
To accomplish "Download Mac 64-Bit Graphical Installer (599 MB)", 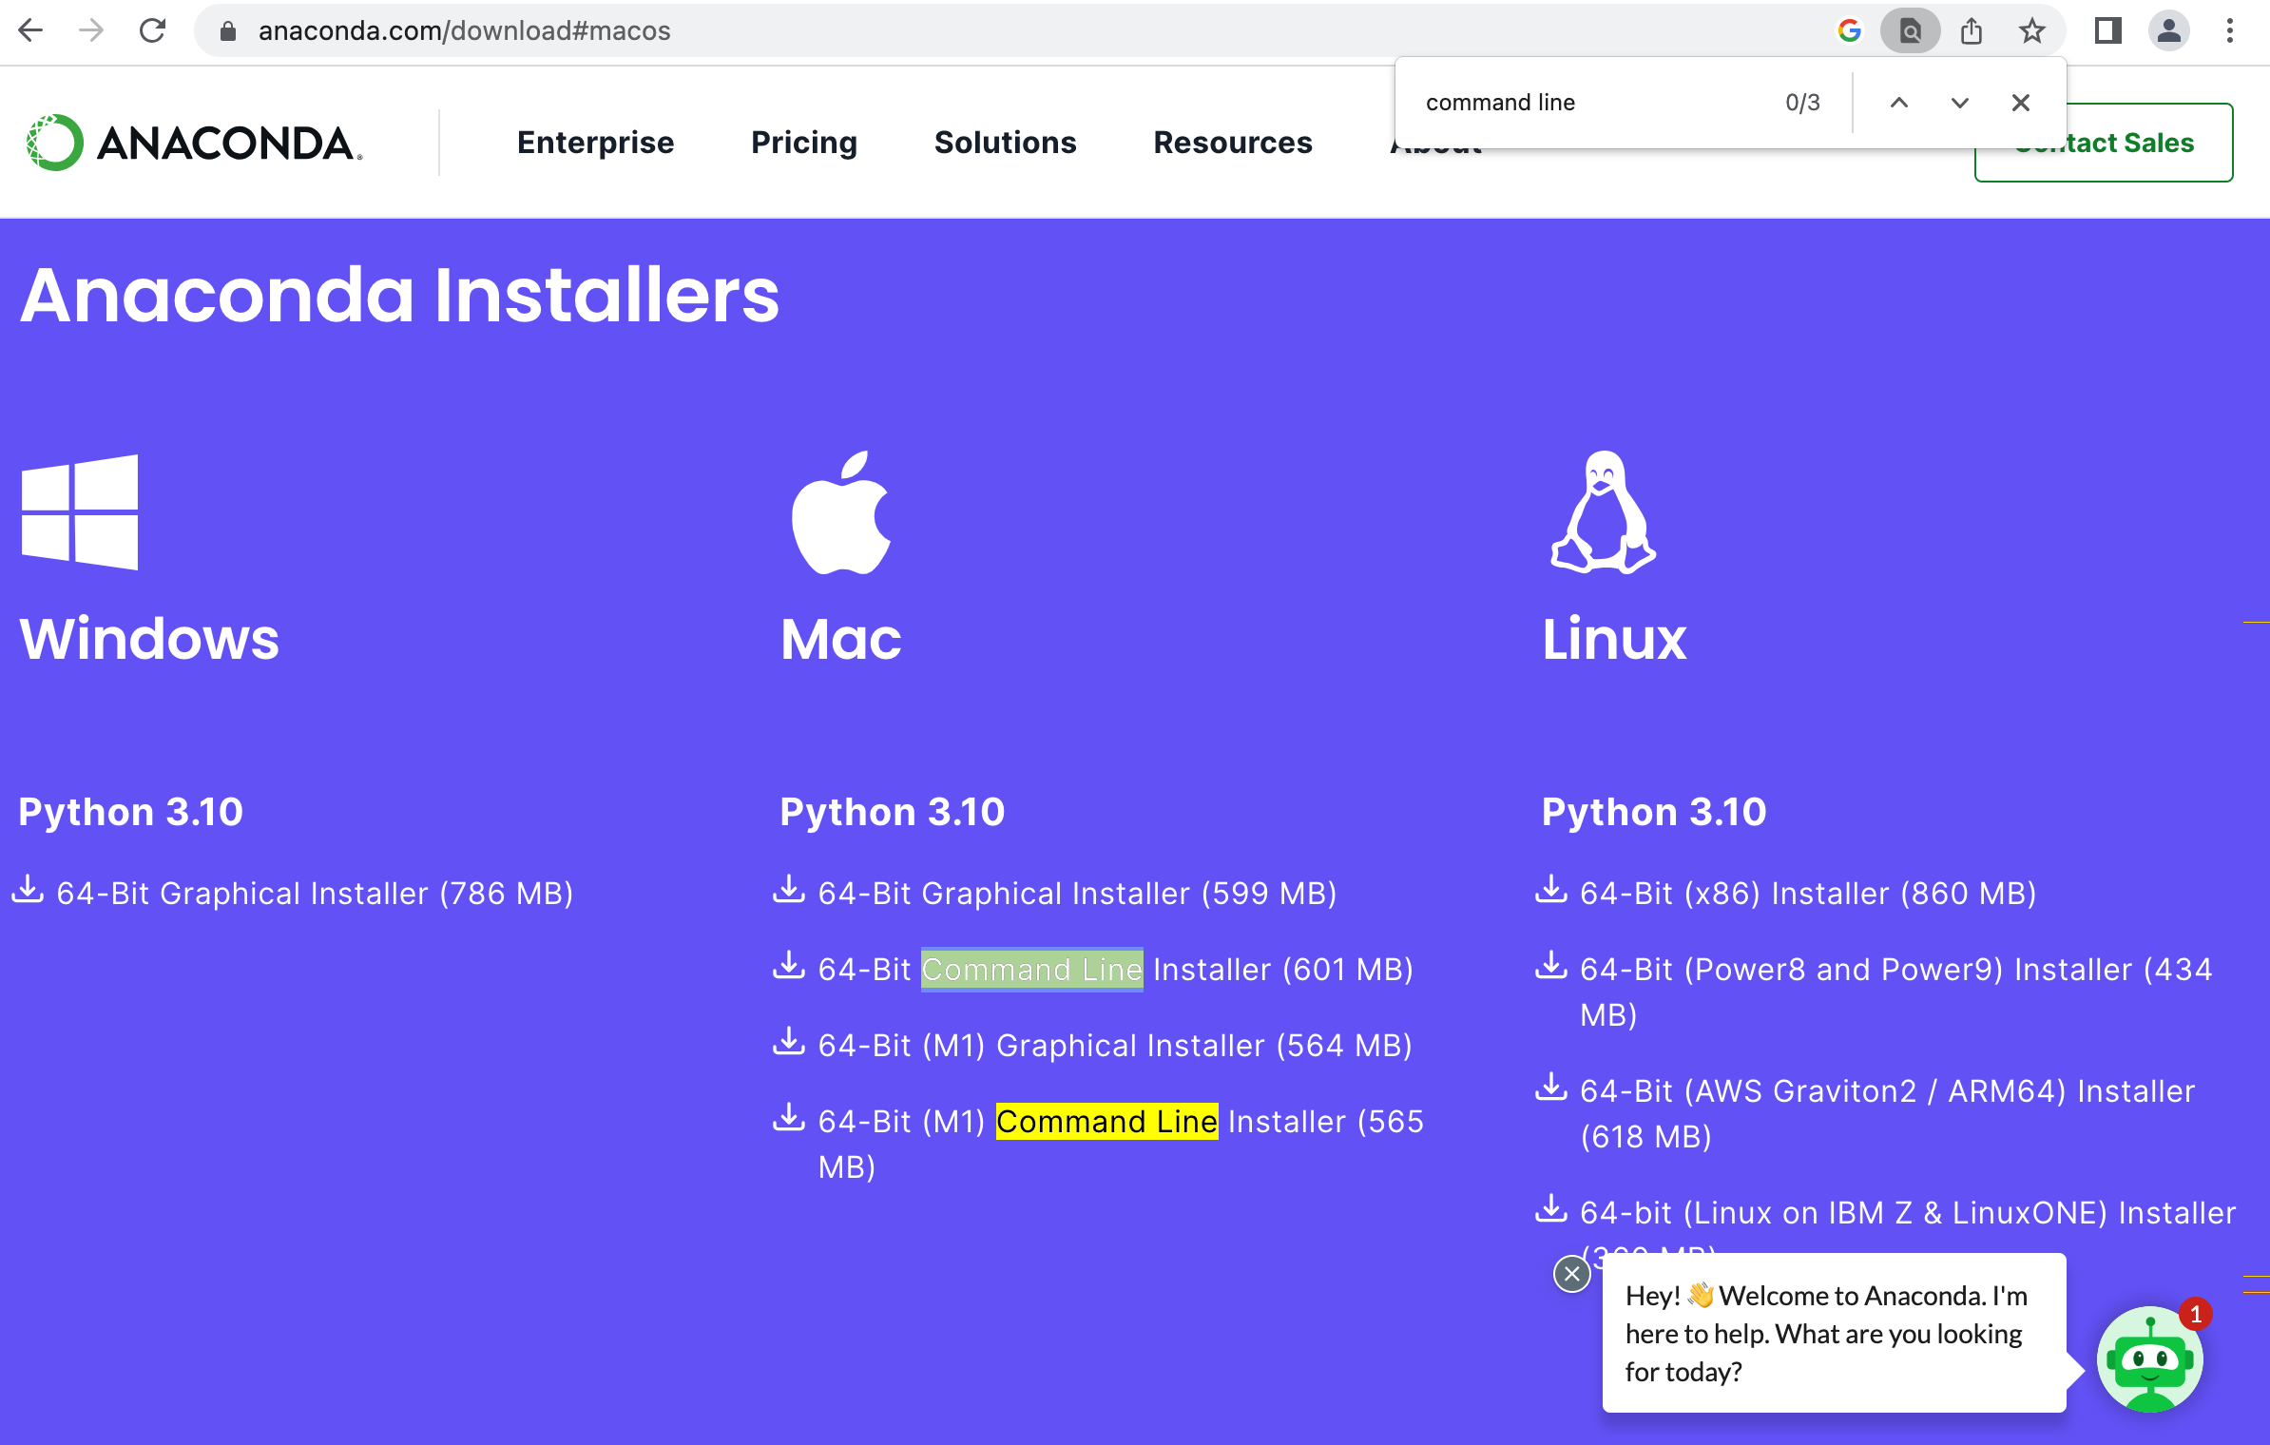I will coord(1077,894).
